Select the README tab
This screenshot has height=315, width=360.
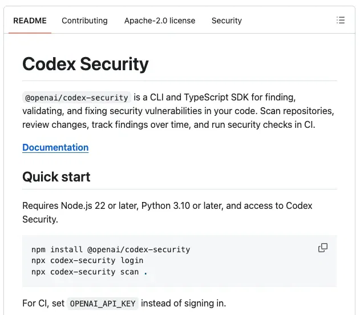30,21
